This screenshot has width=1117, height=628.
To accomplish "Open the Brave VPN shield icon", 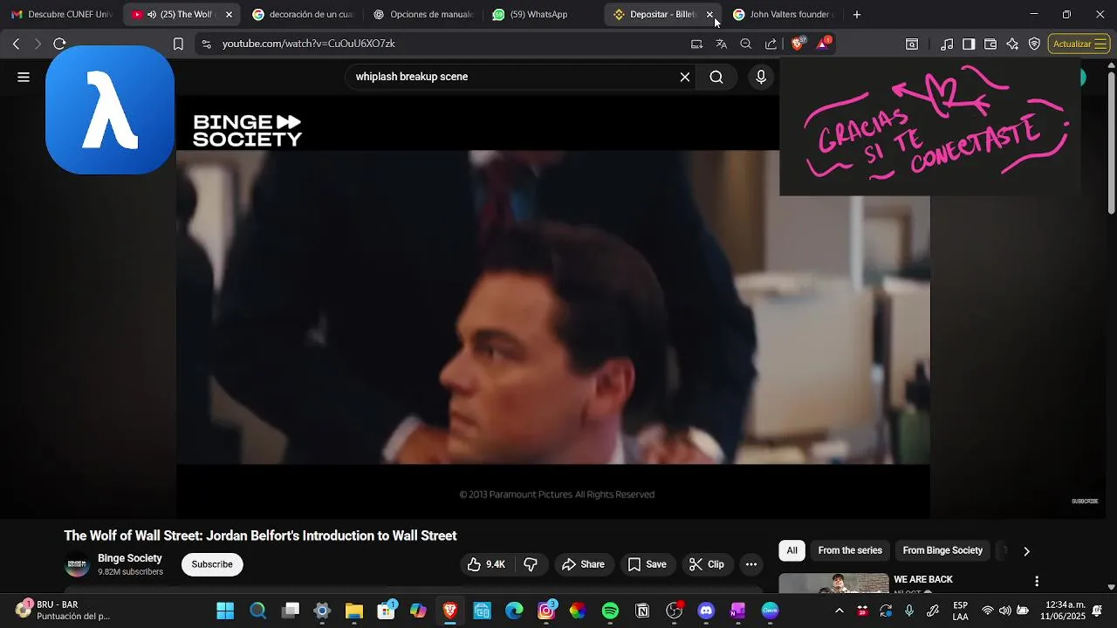I will pos(1034,44).
